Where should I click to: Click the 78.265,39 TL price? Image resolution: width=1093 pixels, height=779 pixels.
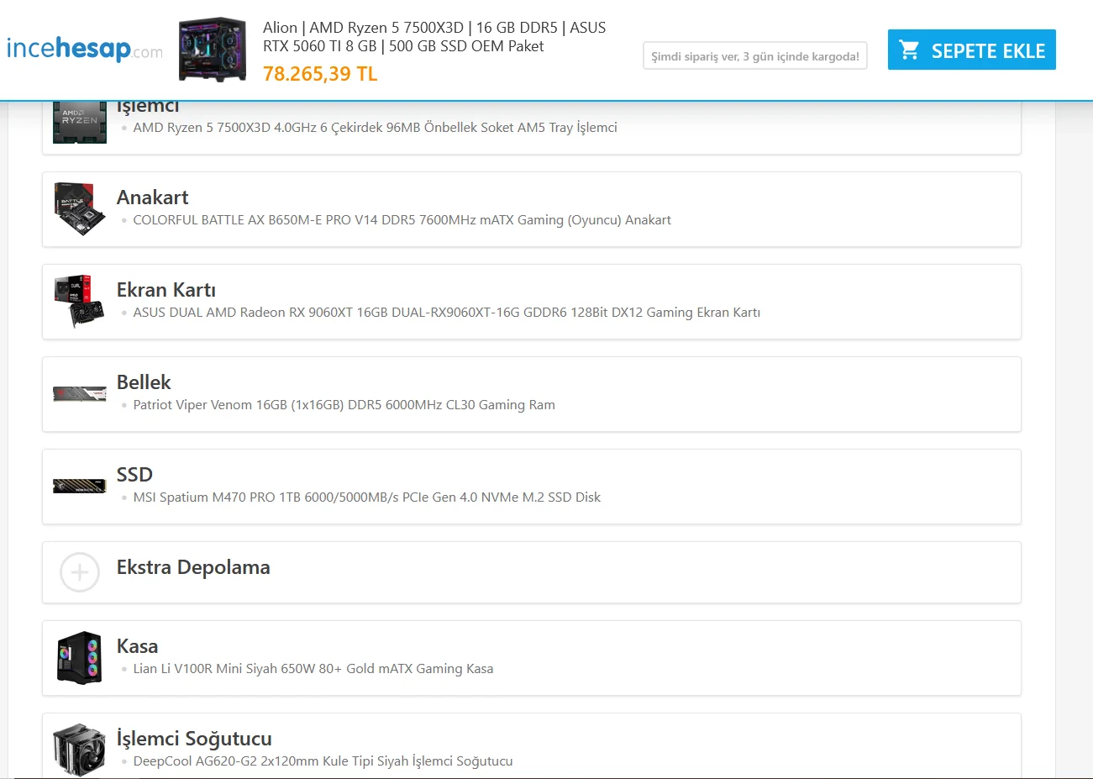coord(320,74)
